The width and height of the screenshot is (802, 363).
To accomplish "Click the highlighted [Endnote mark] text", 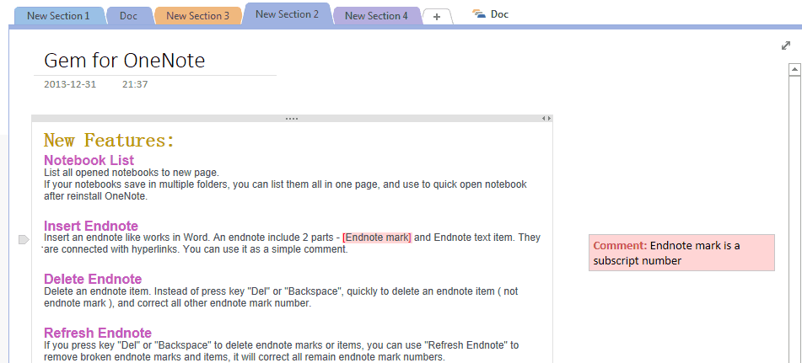I will pos(377,238).
